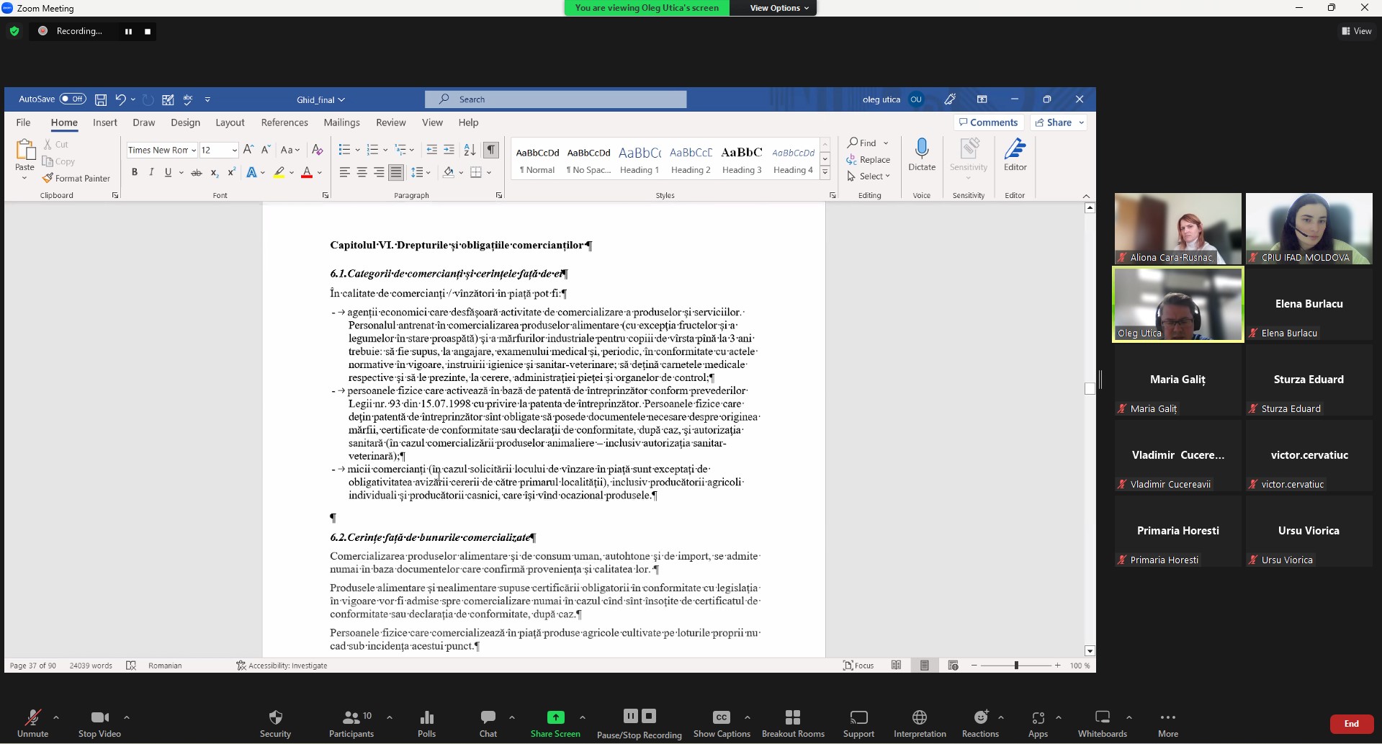The width and height of the screenshot is (1382, 744).
Task: Open the More menu in Zoom toolbar
Action: 1167,723
